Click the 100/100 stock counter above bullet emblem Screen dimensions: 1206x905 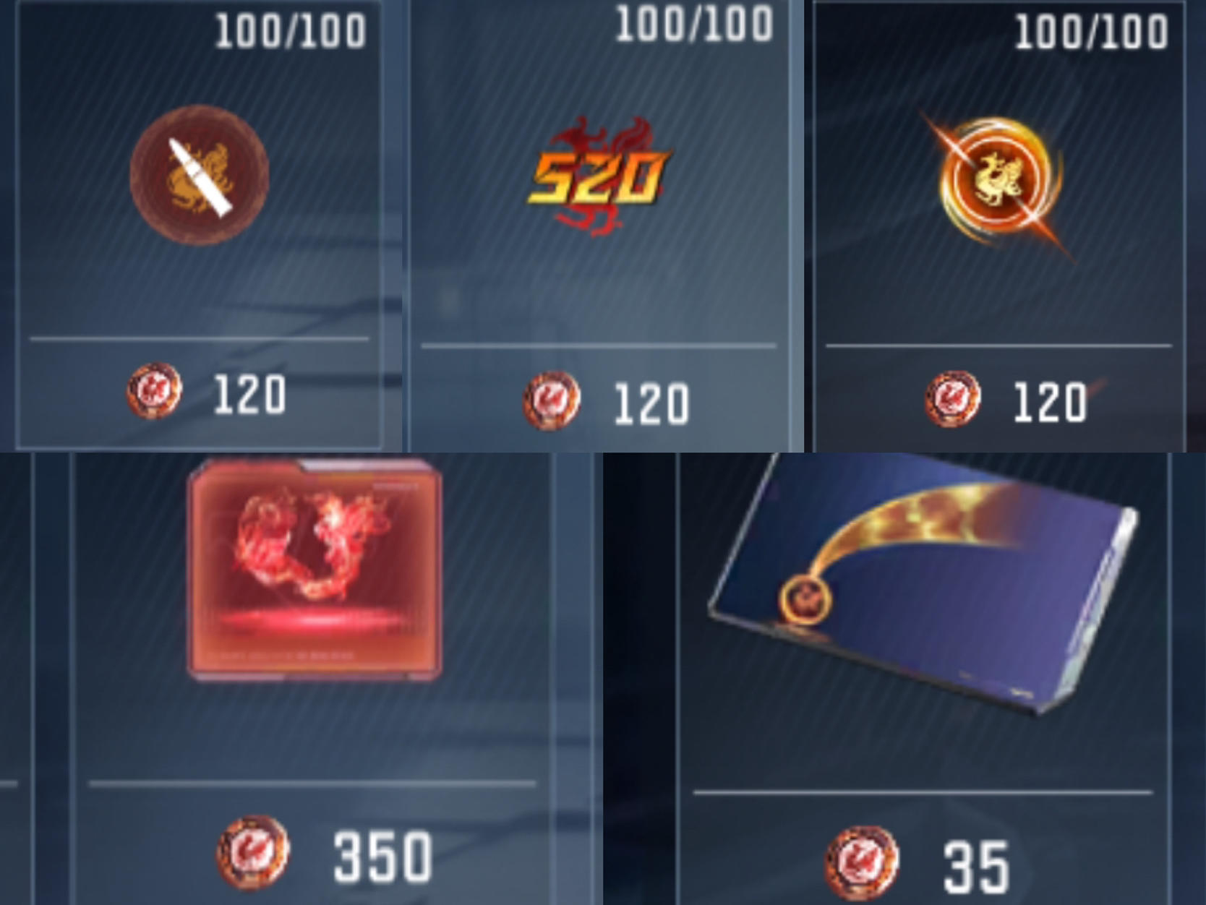[291, 32]
